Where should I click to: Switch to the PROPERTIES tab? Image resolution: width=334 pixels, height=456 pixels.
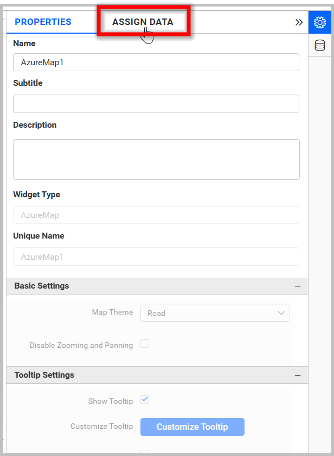[43, 22]
